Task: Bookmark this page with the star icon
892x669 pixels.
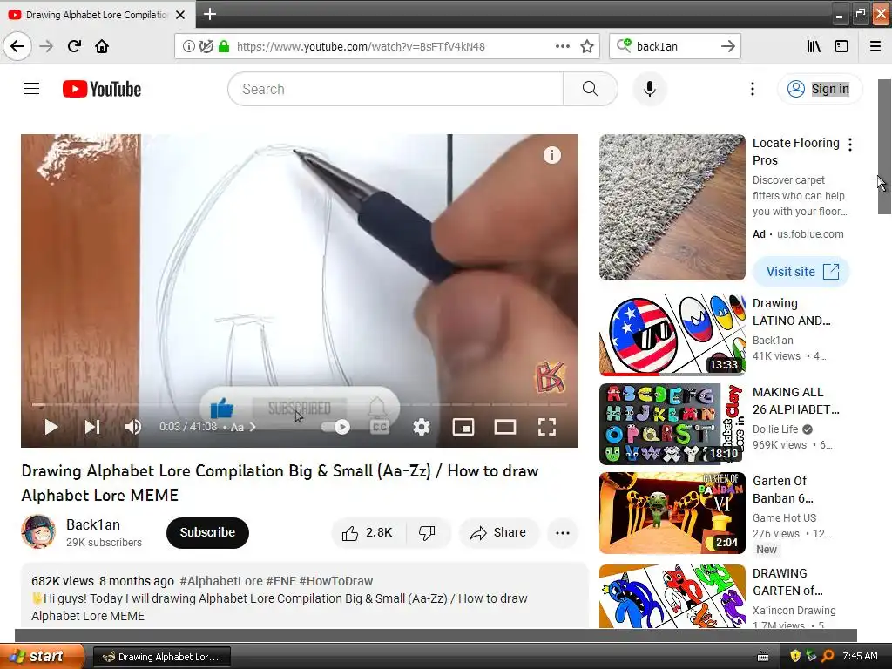Action: coord(587,46)
